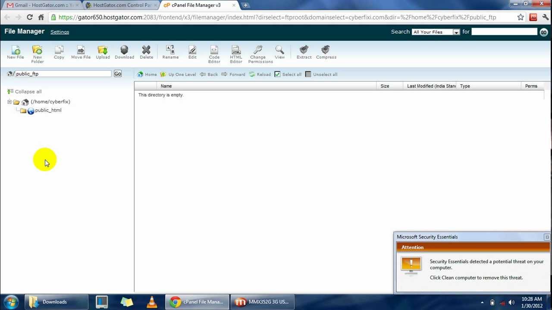
Task: Navigate Up One Level
Action: click(178, 74)
